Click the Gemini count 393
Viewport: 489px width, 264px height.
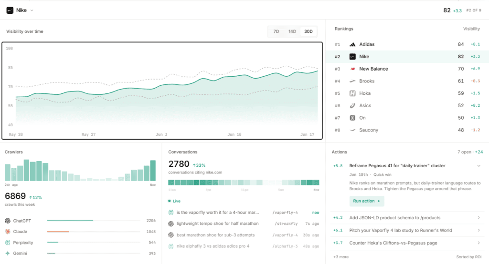(152, 254)
